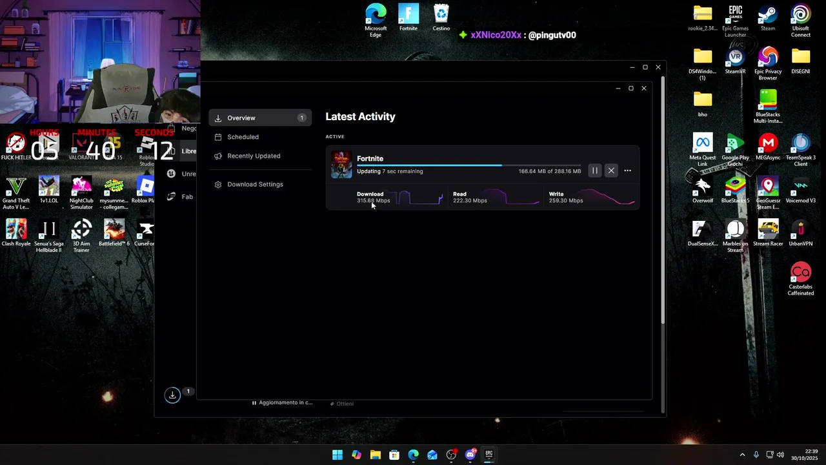The height and width of the screenshot is (465, 826).
Task: Select BlueStacks Multi-Instance icon
Action: pos(768,107)
